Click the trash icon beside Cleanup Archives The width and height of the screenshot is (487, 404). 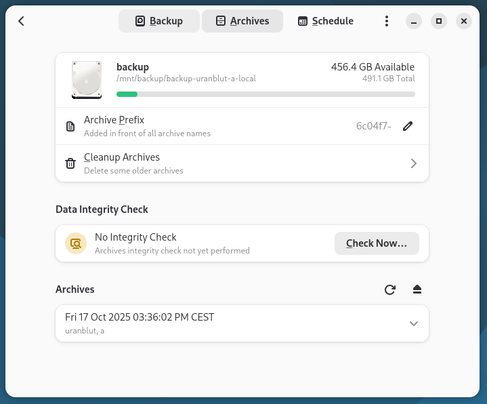pos(70,163)
